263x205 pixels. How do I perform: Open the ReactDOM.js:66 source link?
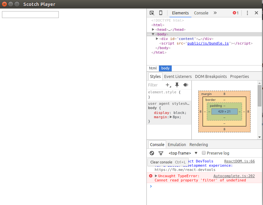(239, 161)
